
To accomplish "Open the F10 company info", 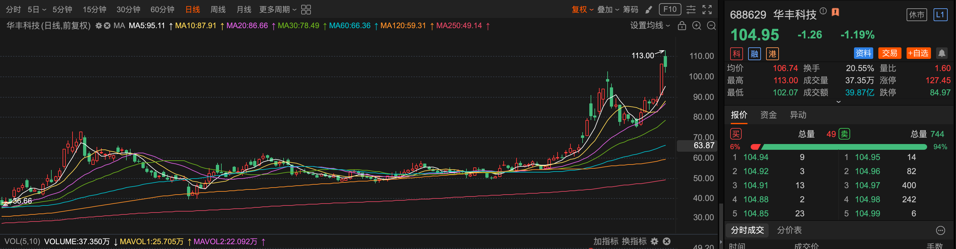I will [670, 9].
